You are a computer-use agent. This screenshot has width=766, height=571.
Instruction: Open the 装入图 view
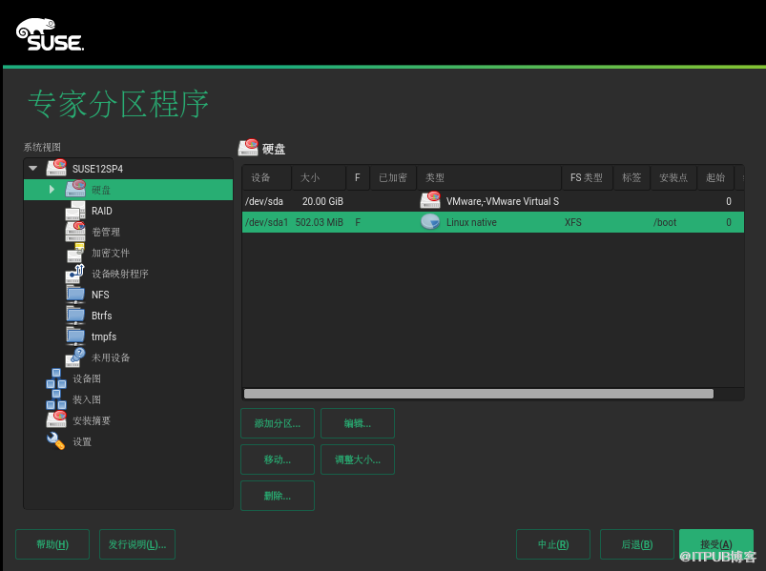pyautogui.click(x=87, y=399)
